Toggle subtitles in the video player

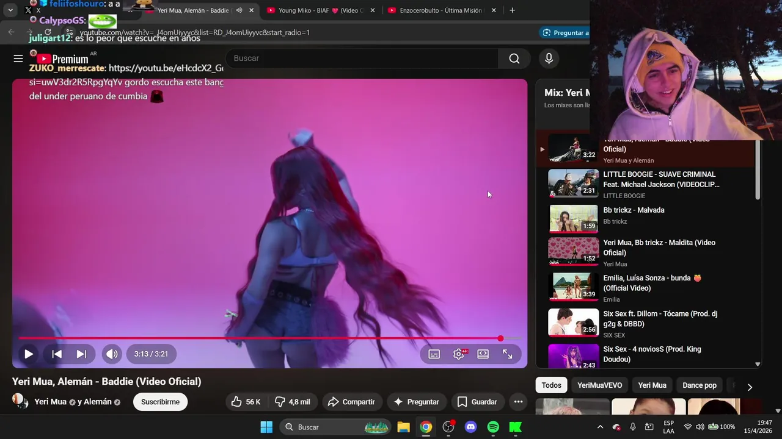pos(434,354)
